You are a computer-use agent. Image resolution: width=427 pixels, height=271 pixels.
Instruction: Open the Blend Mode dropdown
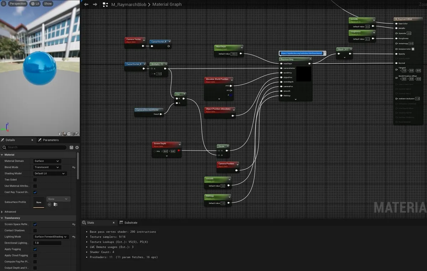coord(47,167)
